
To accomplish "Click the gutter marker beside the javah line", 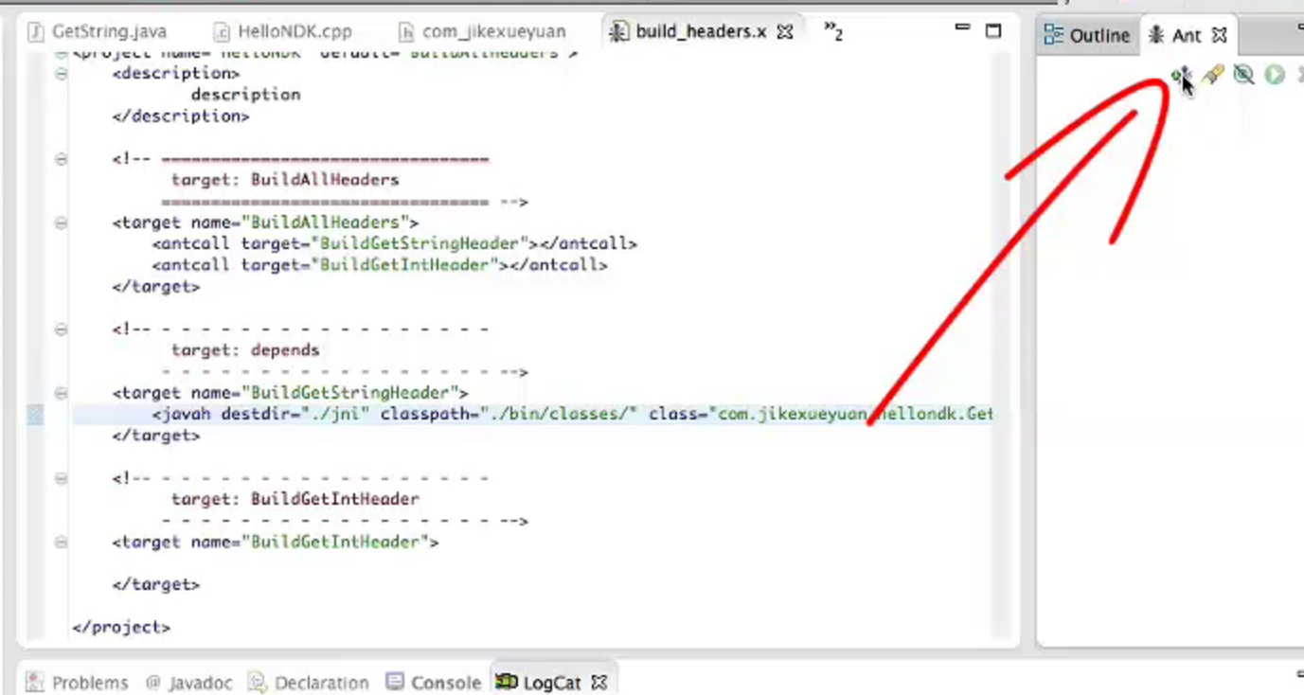I will [35, 414].
